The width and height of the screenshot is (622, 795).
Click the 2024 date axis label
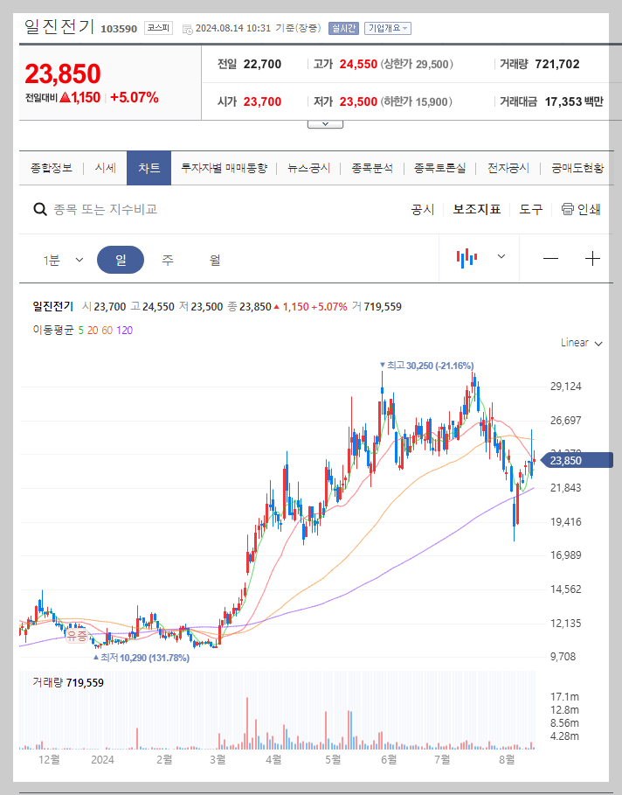[x=102, y=759]
